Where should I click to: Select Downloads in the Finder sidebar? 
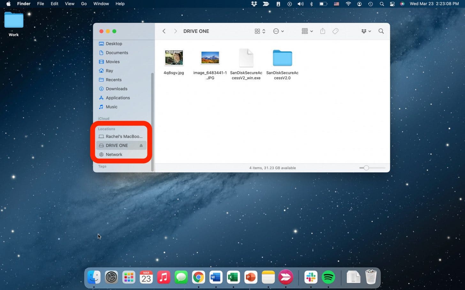tap(116, 89)
